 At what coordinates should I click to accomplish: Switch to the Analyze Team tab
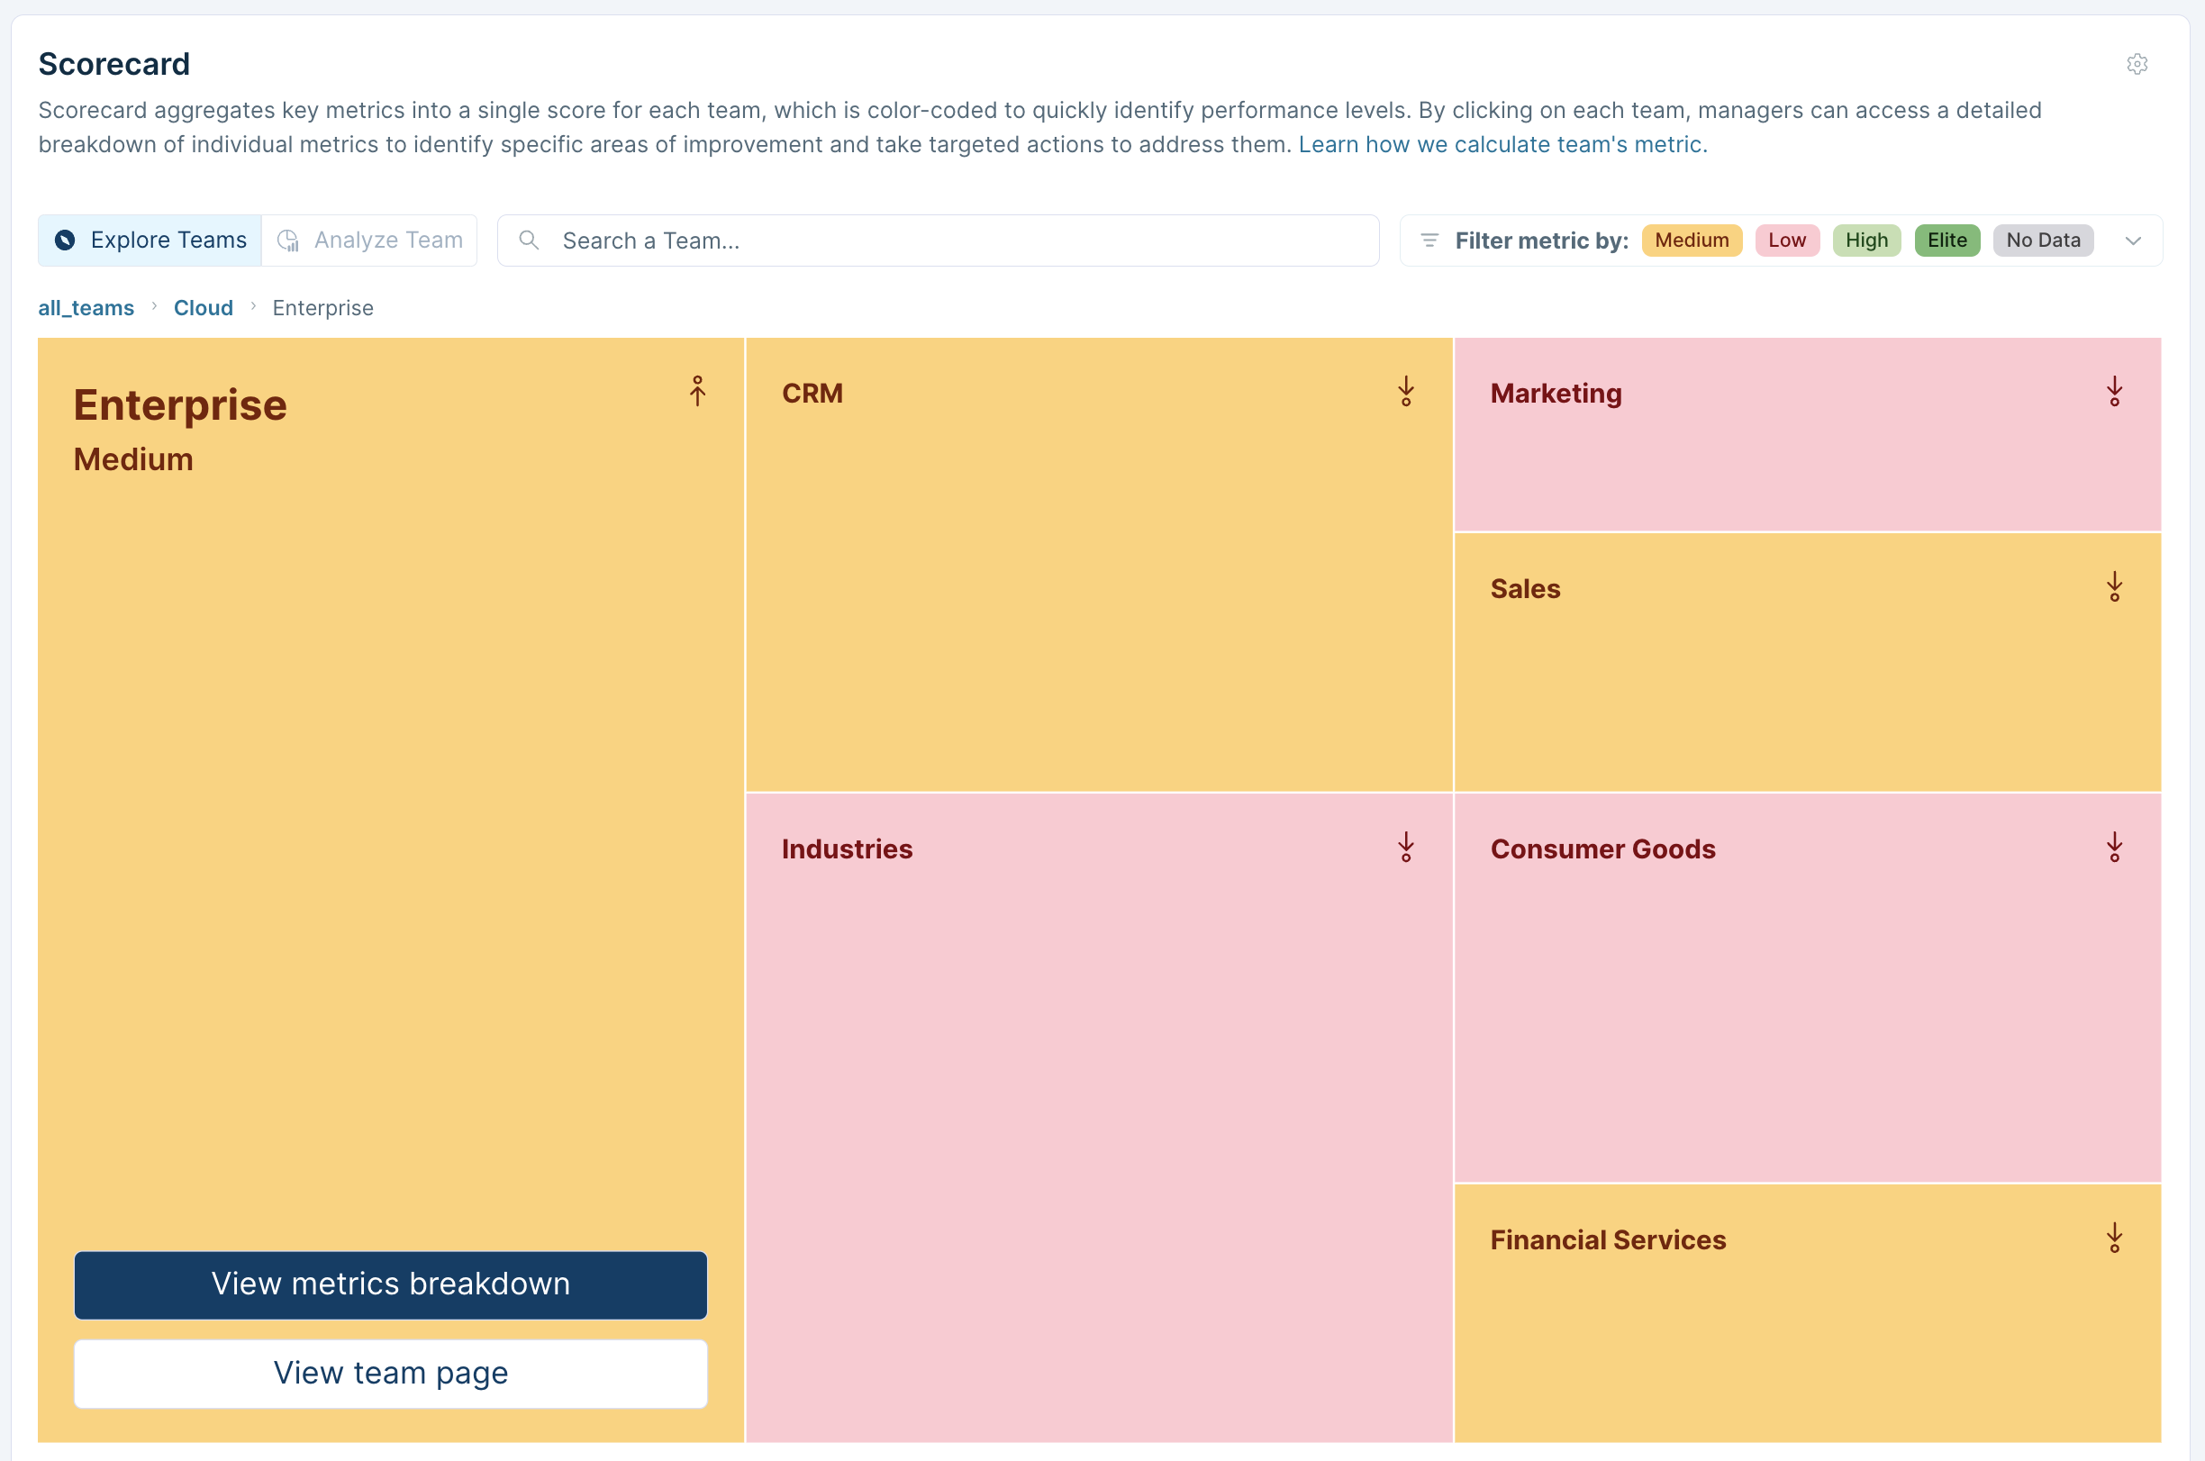[x=370, y=240]
